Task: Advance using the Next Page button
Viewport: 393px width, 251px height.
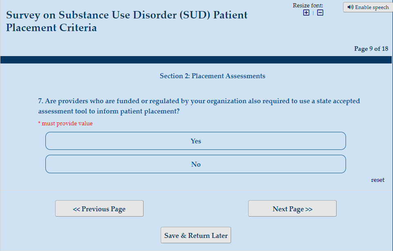Action: tap(292, 208)
